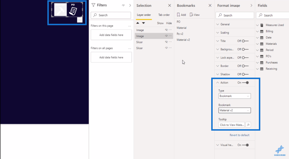Open more options for second Slicer layer
289x159 pixels.
[x=170, y=48]
